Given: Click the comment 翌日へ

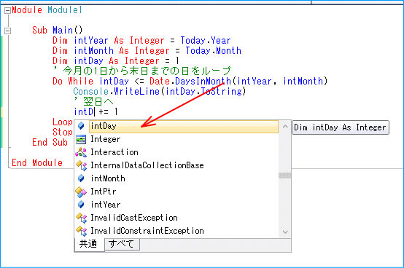Looking at the screenshot, I should 93,102.
